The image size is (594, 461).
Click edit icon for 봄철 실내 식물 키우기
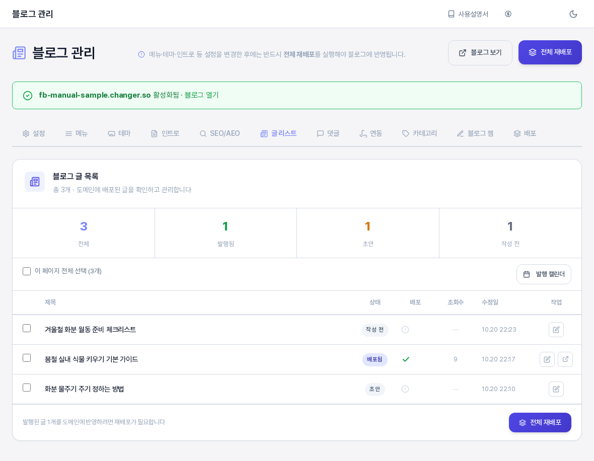click(547, 359)
